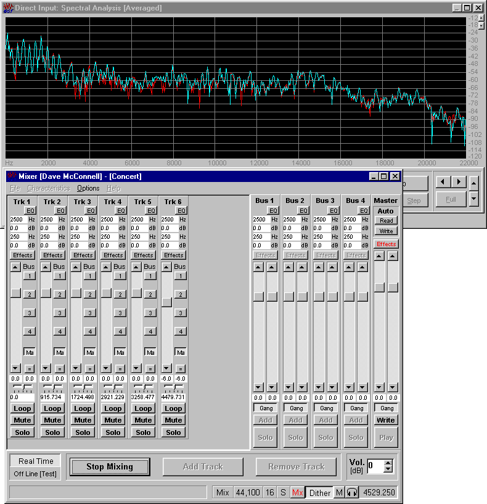487x504 pixels.
Task: Increase Vol. dB with spinner up arrow
Action: click(x=388, y=463)
